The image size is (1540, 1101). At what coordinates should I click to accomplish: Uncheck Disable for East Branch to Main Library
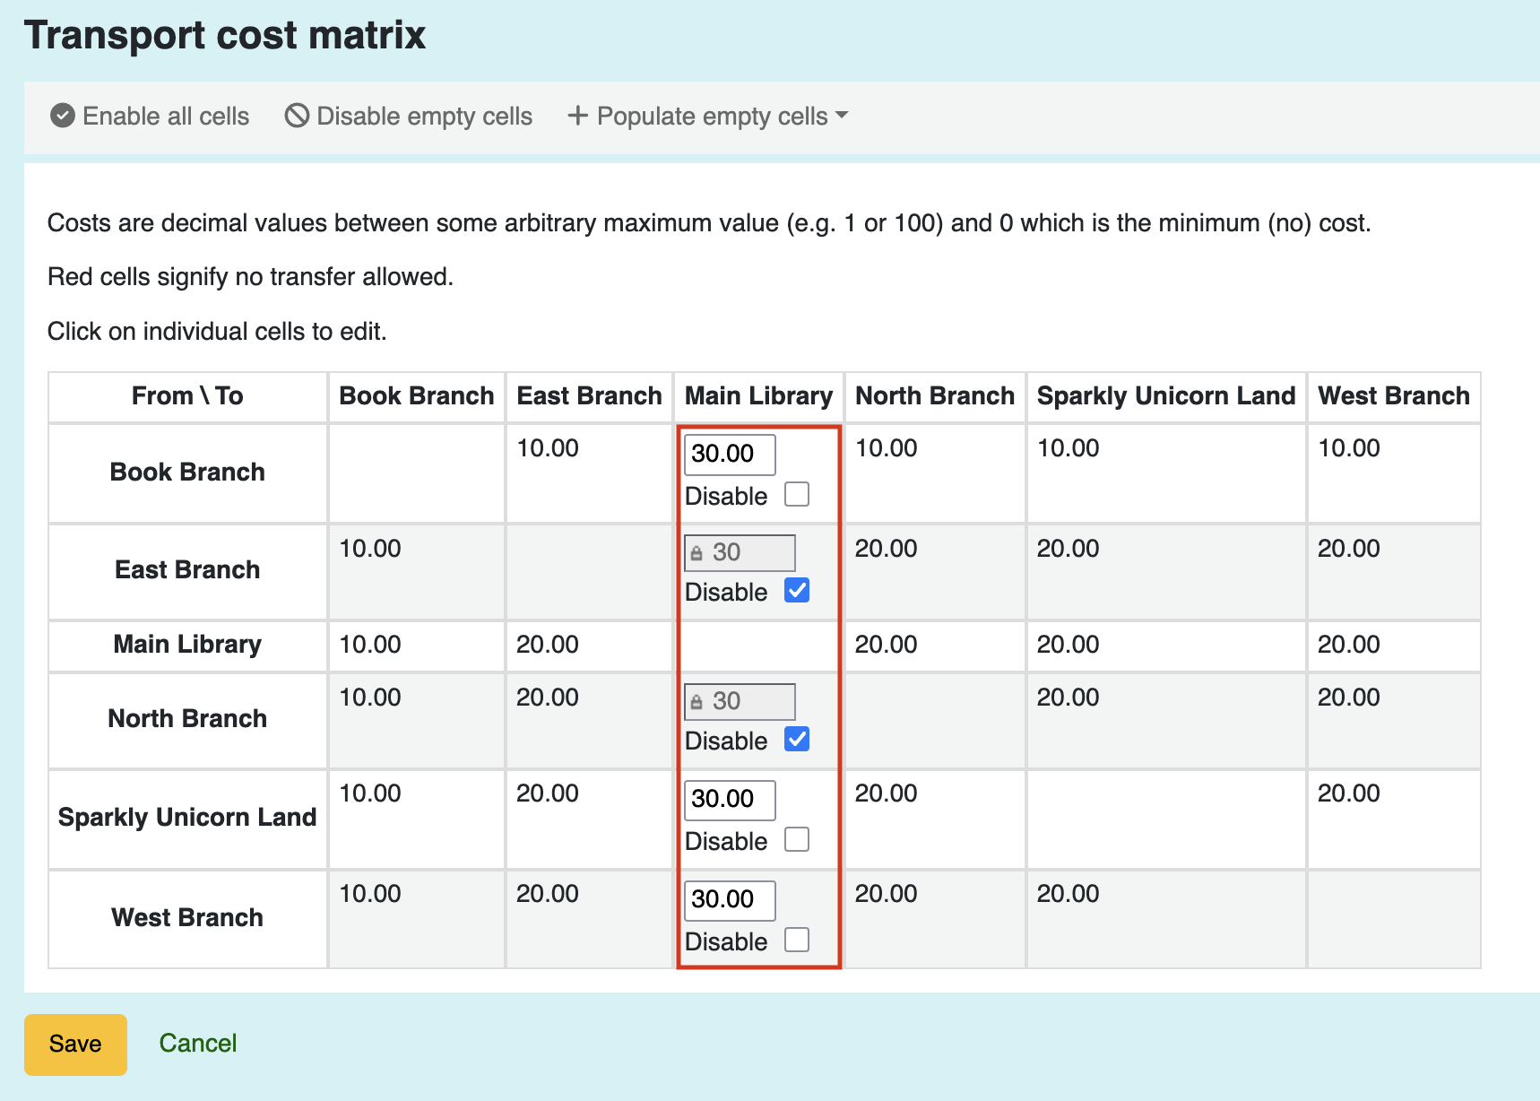[797, 590]
